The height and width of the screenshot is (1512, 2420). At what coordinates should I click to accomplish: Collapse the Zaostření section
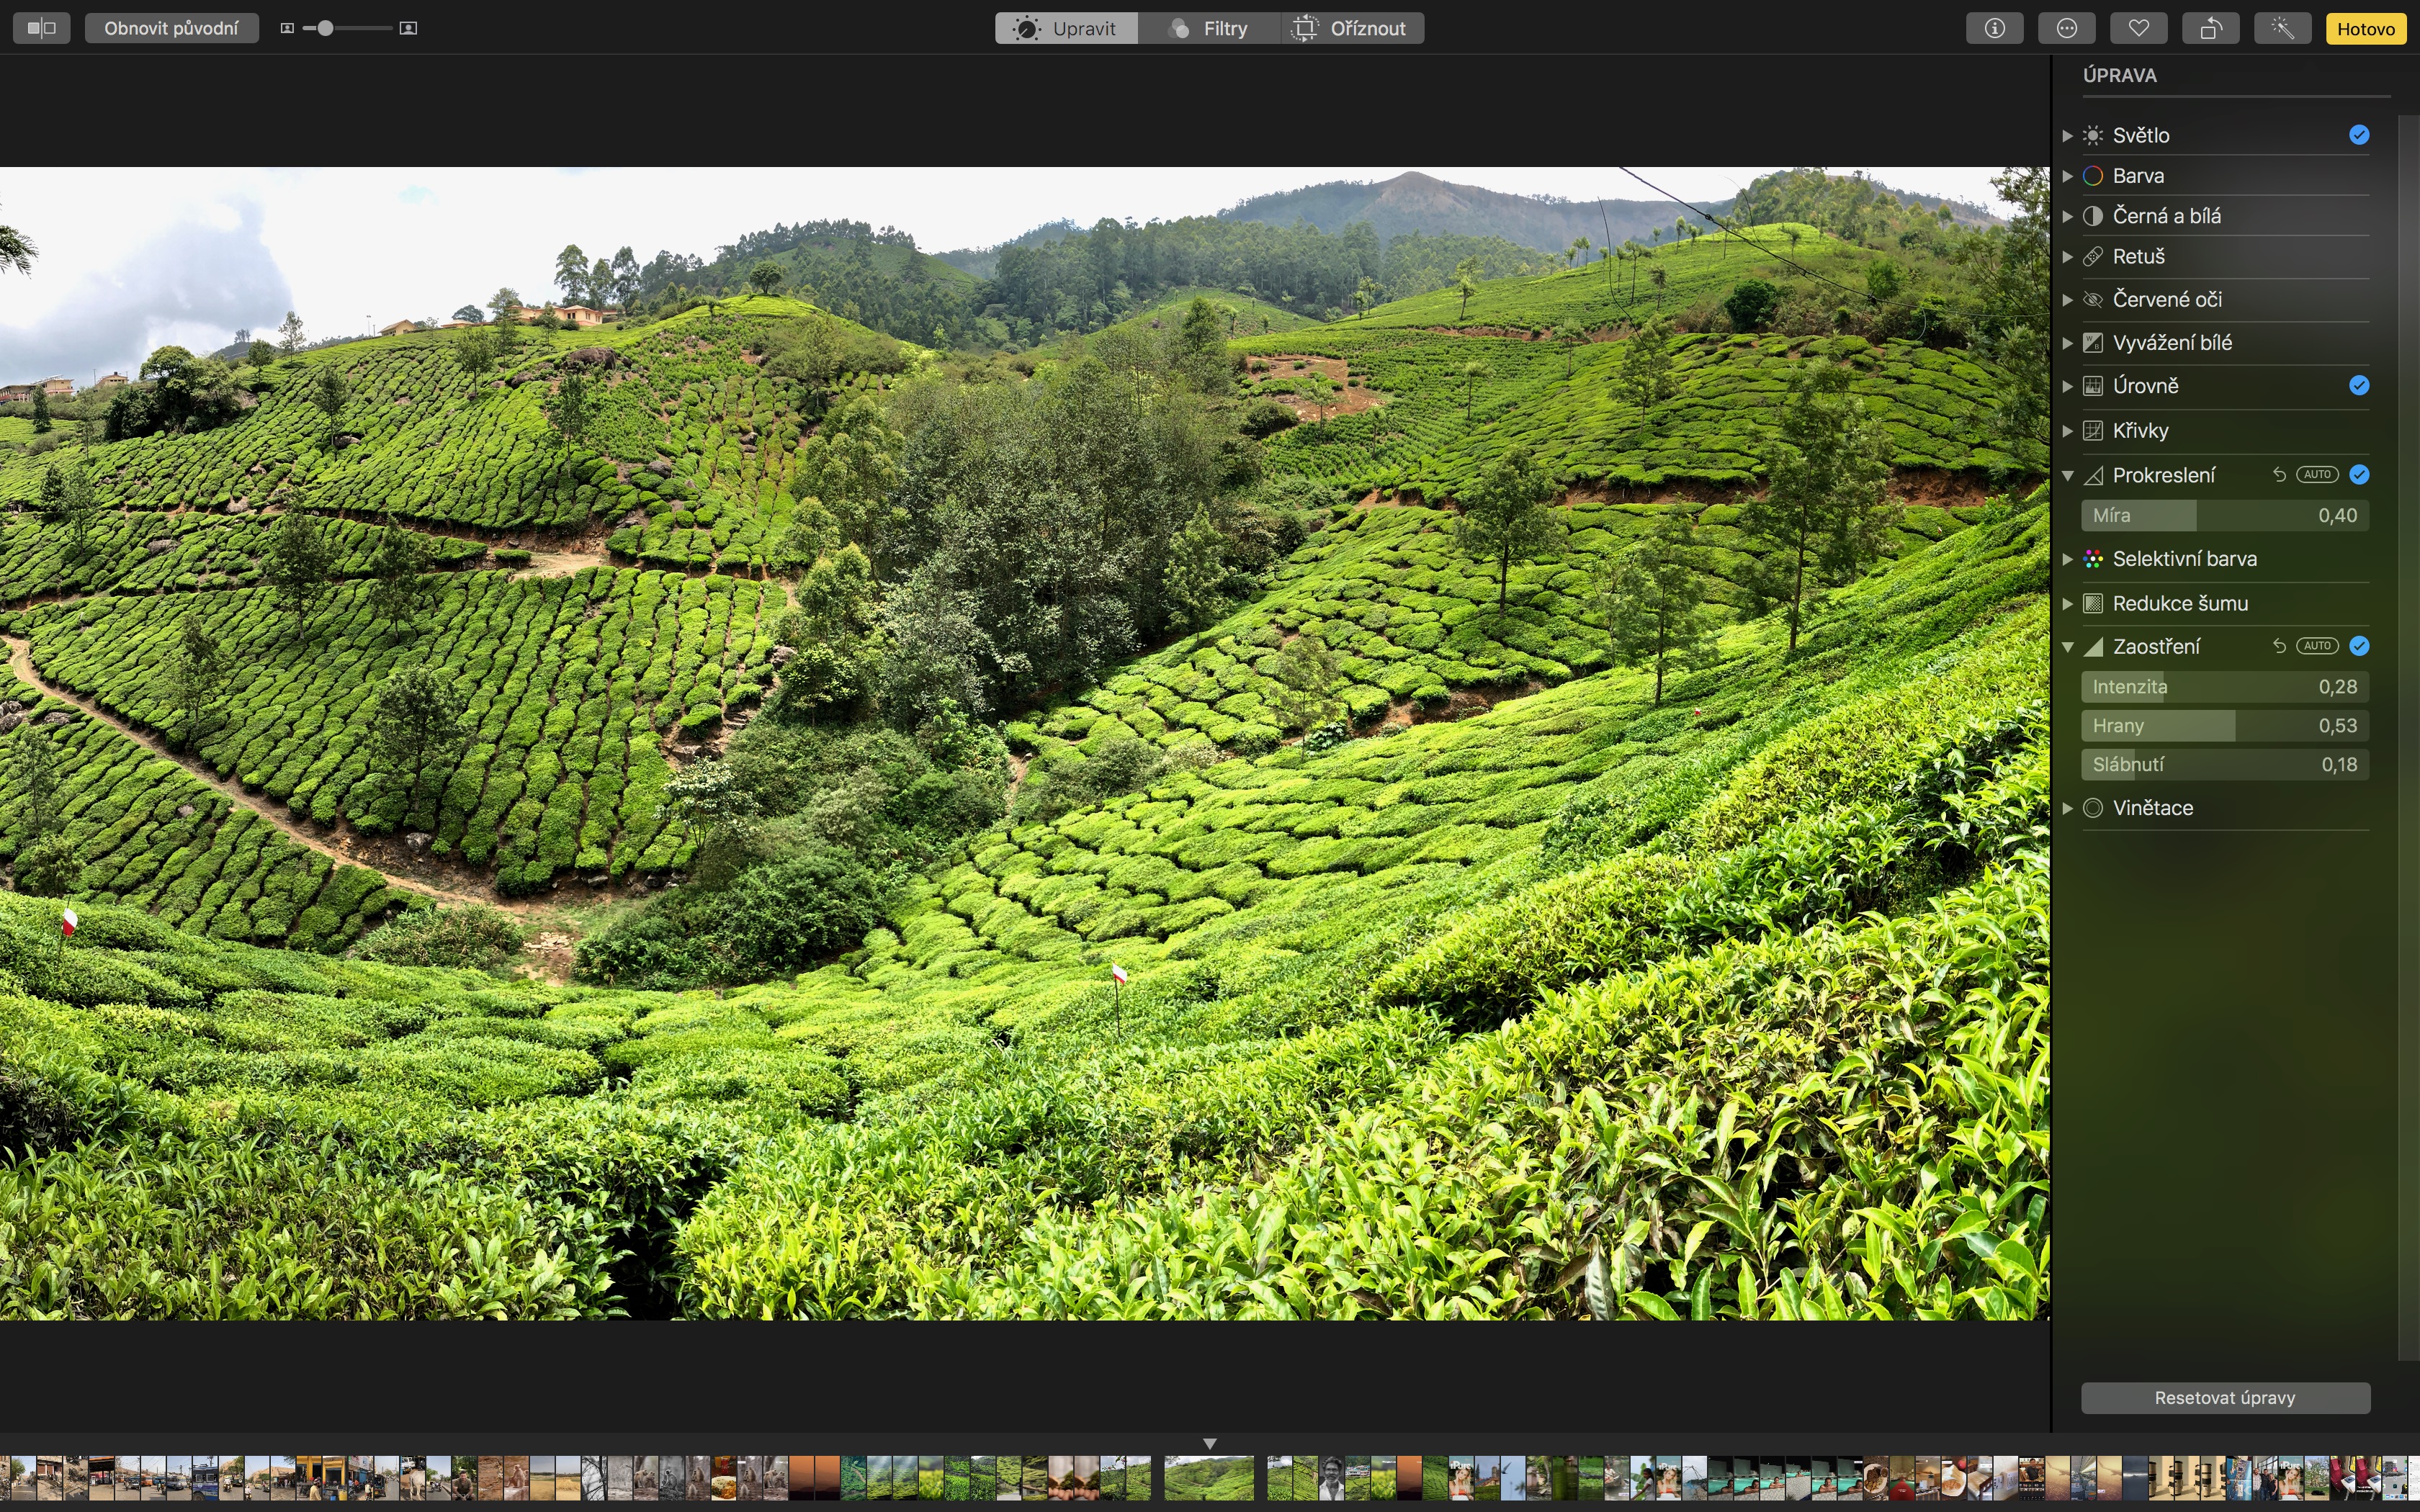pyautogui.click(x=2067, y=647)
